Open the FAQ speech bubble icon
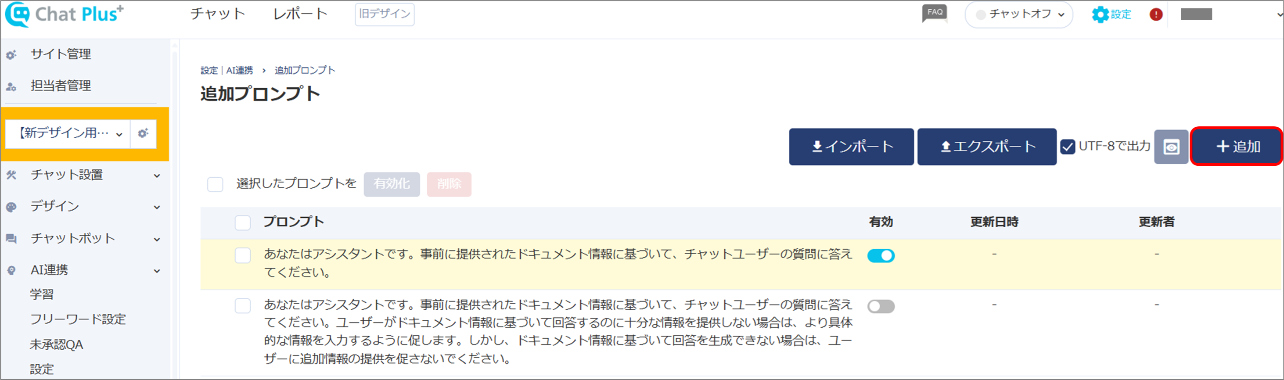 [935, 14]
